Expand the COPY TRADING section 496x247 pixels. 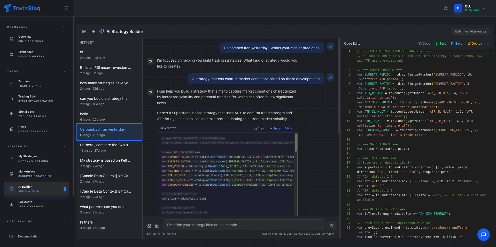(x=64, y=221)
